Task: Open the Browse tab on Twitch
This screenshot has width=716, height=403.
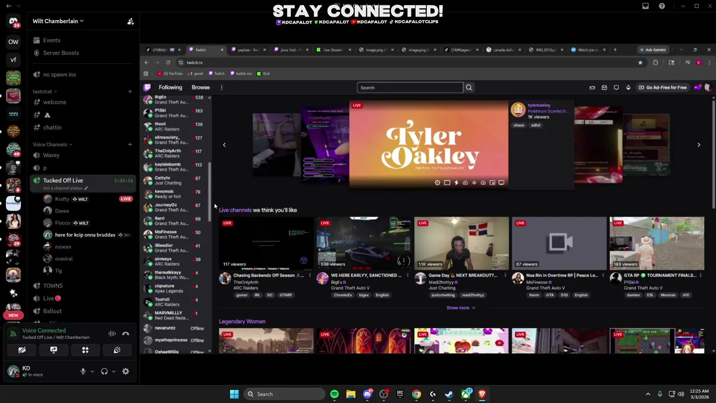Action: (x=200, y=87)
